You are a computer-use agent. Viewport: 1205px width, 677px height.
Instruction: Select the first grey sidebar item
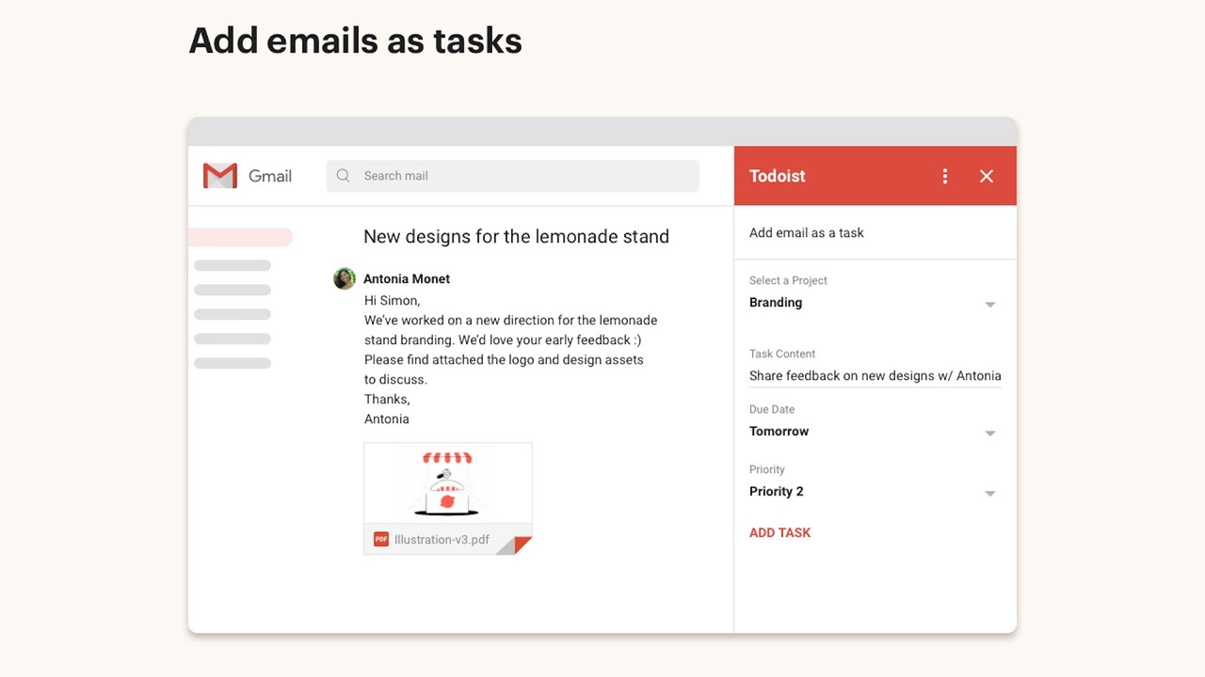[x=233, y=266]
